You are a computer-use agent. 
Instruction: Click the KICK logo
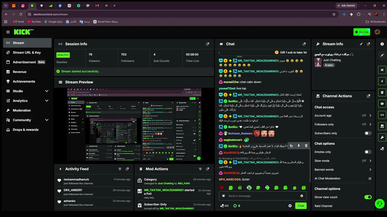click(23, 32)
